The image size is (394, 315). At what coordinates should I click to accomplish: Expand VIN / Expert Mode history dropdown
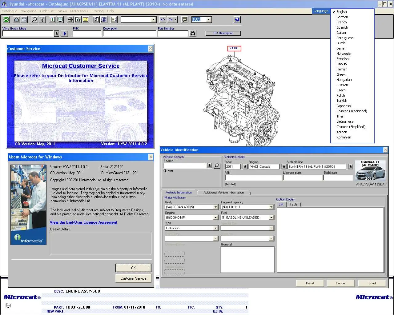click(57, 34)
